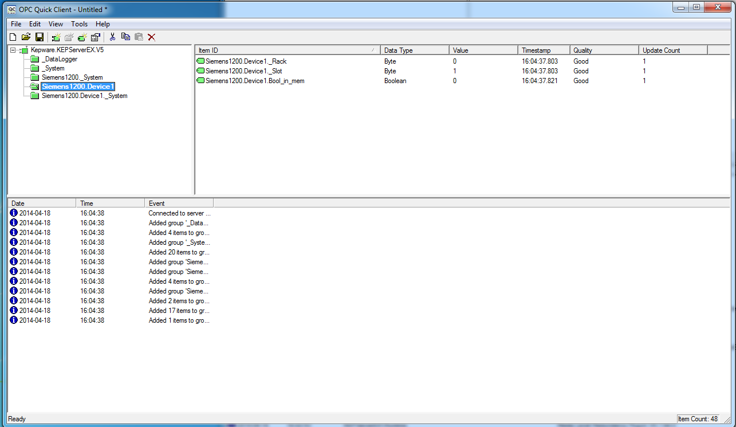736x427 pixels.
Task: Click the Quality column header
Action: pyautogui.click(x=604, y=50)
